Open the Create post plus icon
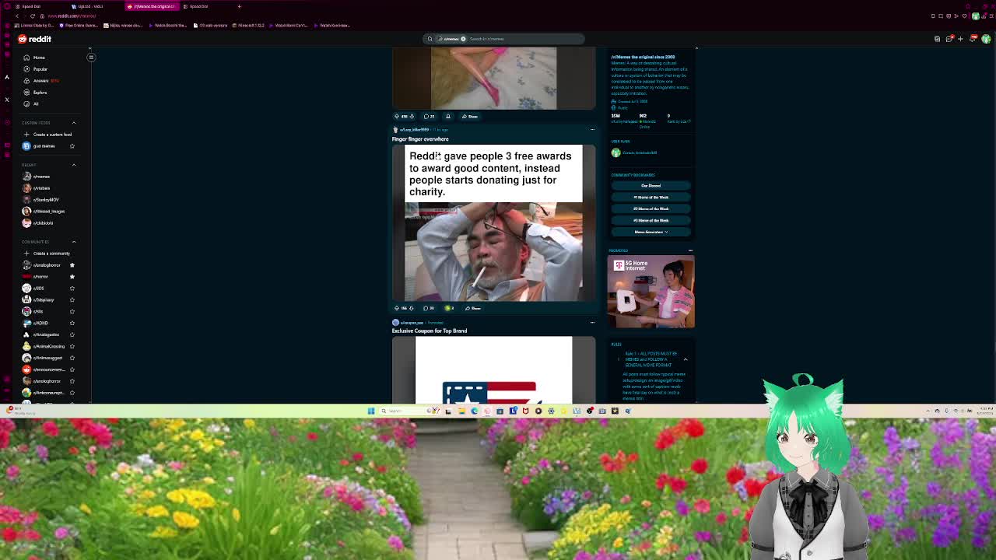This screenshot has height=560, width=996. (x=960, y=39)
